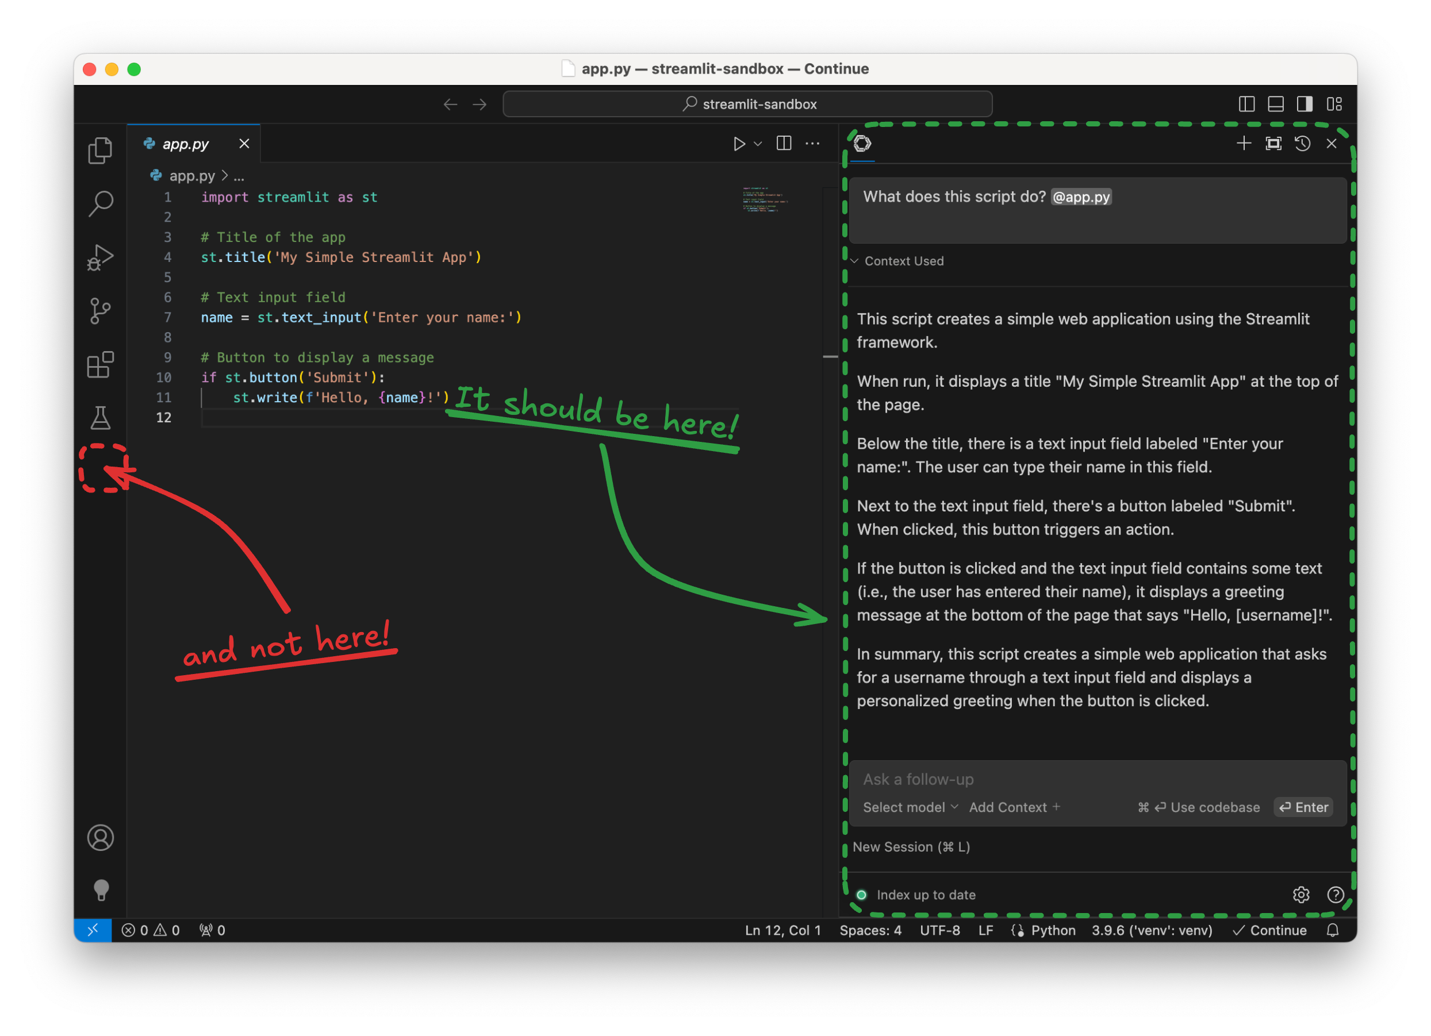
Task: Click Continue status bar item
Action: 1269,930
